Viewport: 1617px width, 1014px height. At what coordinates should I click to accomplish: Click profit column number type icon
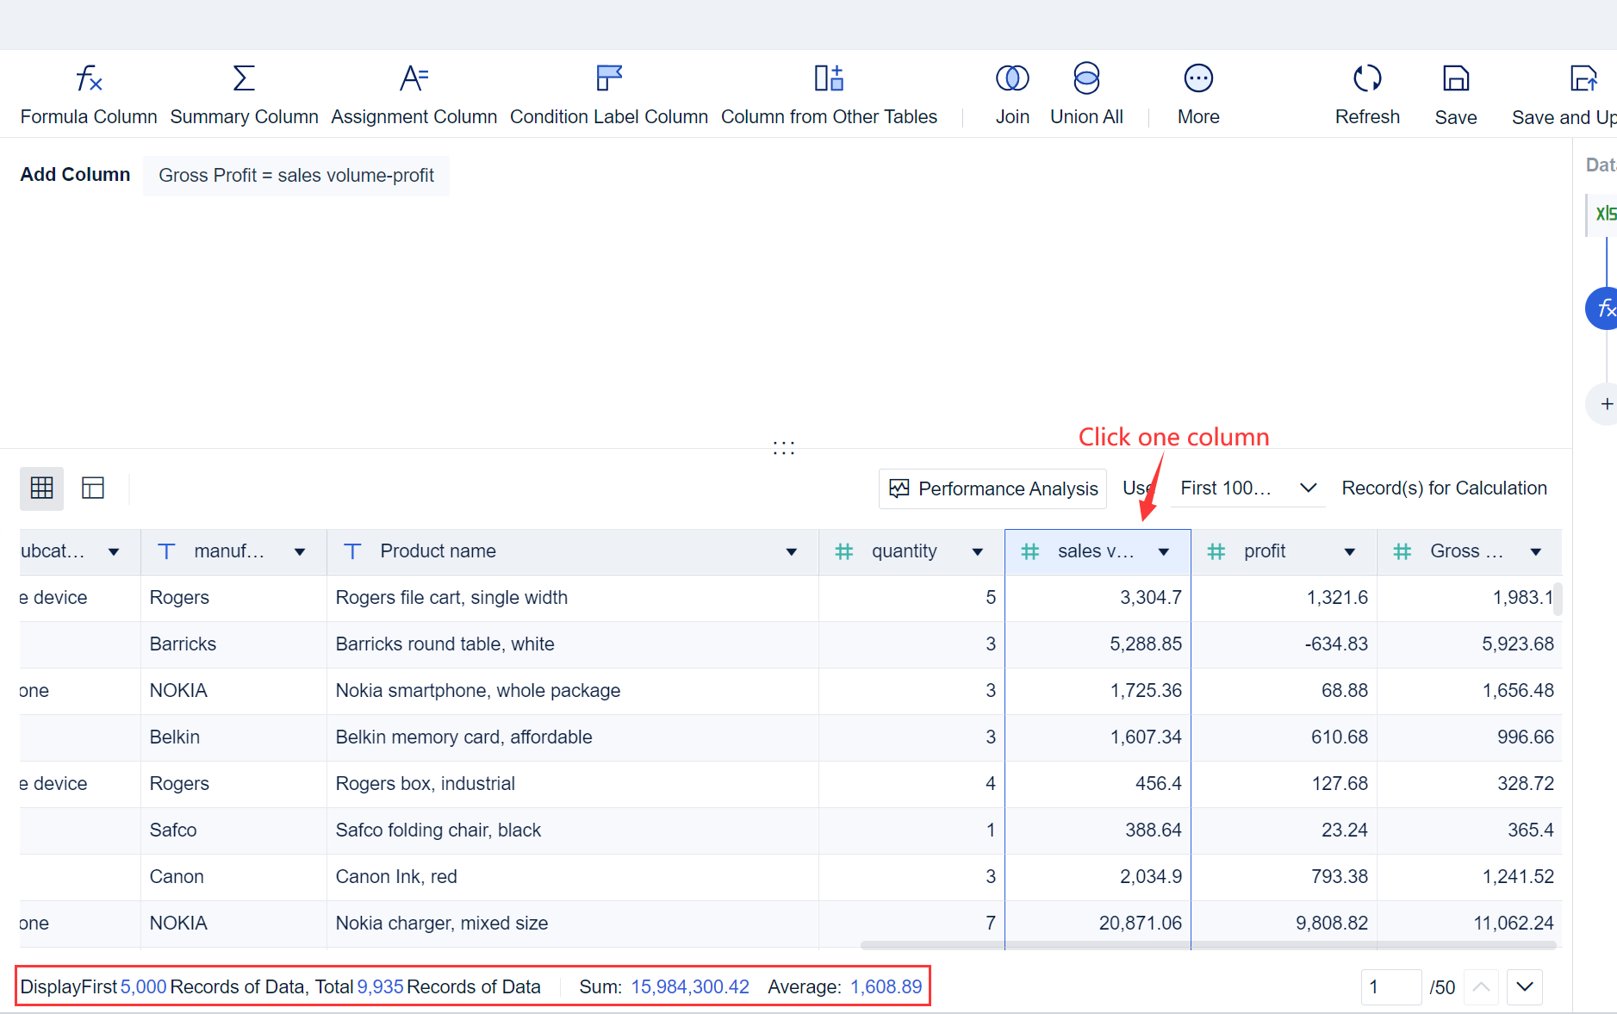pyautogui.click(x=1216, y=551)
